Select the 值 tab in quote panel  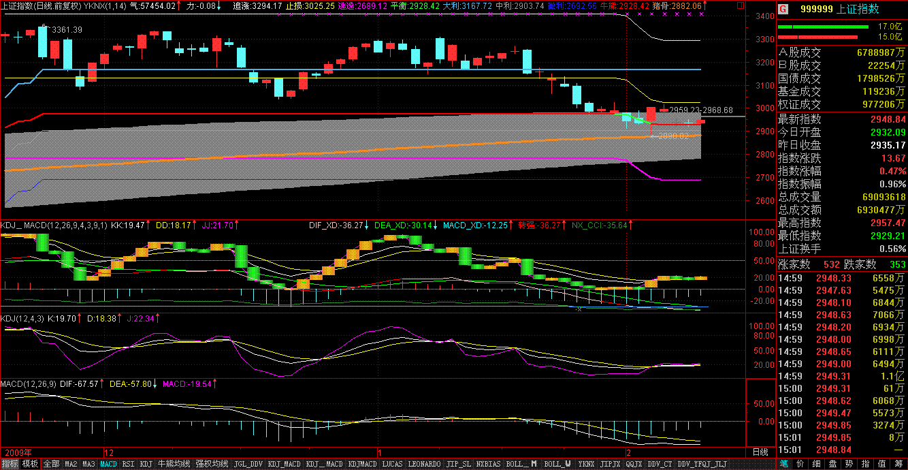click(x=882, y=464)
